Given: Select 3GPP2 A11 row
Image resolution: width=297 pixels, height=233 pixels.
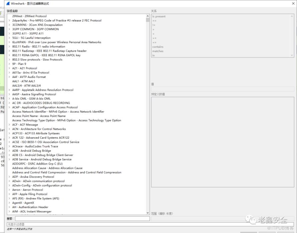Looking at the screenshot, I should click(28, 33).
